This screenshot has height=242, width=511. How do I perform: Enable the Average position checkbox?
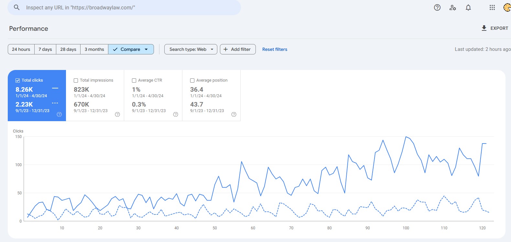[x=192, y=80]
